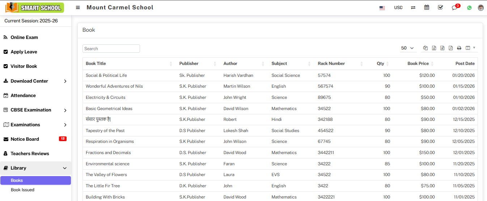
Task: Click rack number 3442211 cell
Action: point(326,153)
